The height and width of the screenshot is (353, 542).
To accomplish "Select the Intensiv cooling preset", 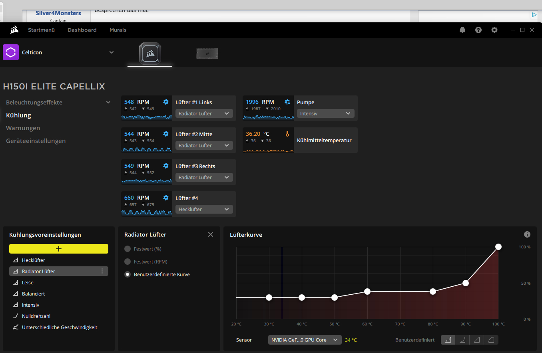I will point(59,305).
